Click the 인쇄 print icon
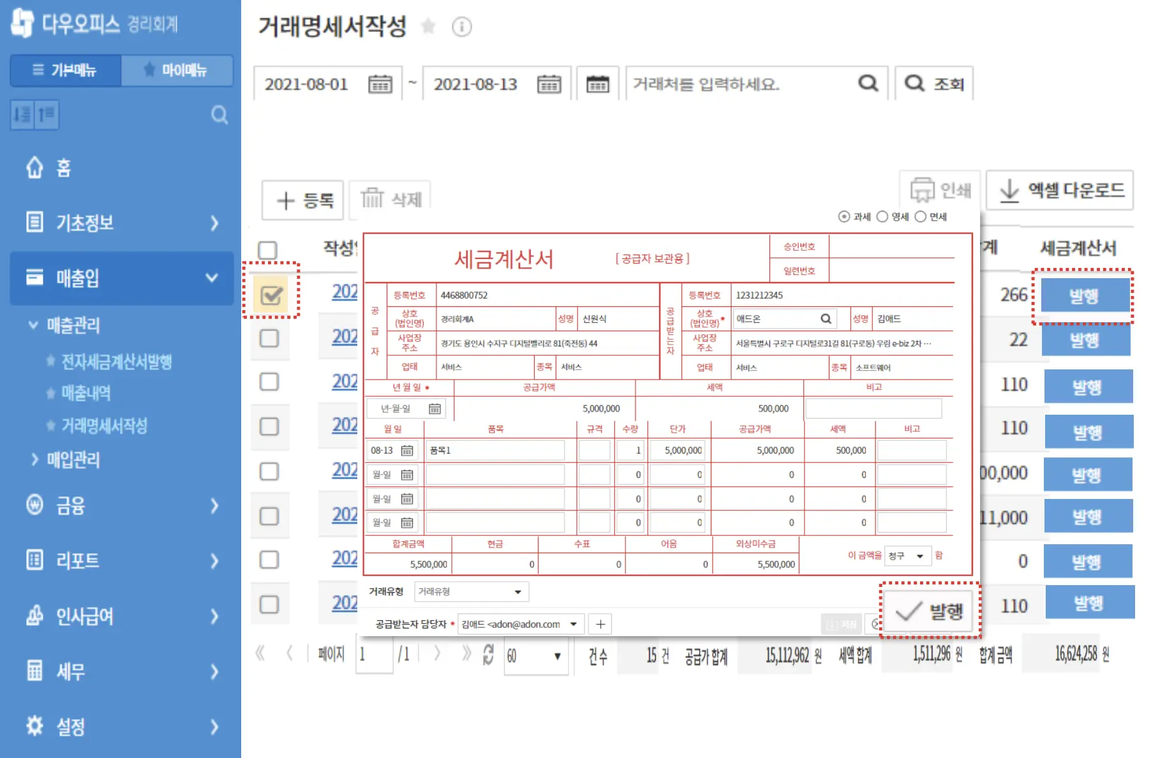Image resolution: width=1174 pixels, height=758 pixels. click(x=922, y=189)
